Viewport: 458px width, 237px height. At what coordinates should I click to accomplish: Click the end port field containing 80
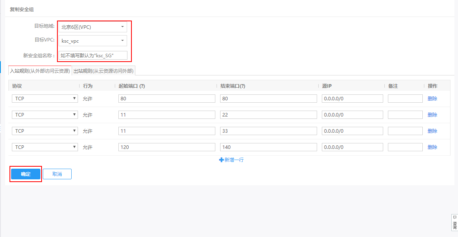[268, 98]
